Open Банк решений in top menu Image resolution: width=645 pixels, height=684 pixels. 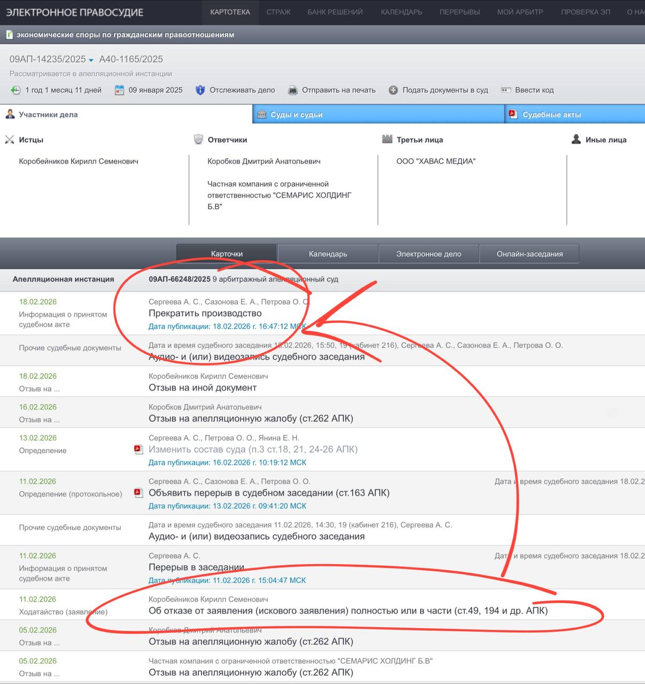click(335, 12)
